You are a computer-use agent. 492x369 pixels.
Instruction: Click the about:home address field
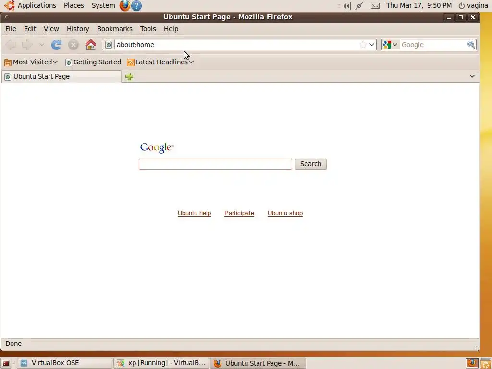click(236, 45)
